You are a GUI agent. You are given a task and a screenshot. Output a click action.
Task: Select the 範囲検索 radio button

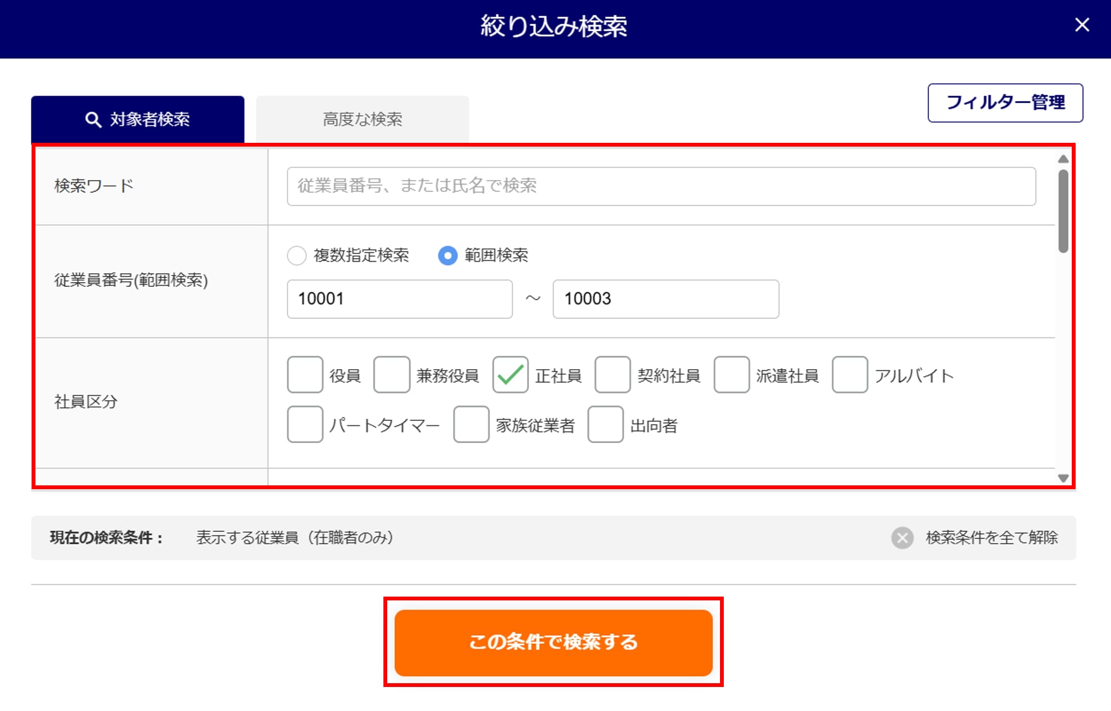[447, 255]
